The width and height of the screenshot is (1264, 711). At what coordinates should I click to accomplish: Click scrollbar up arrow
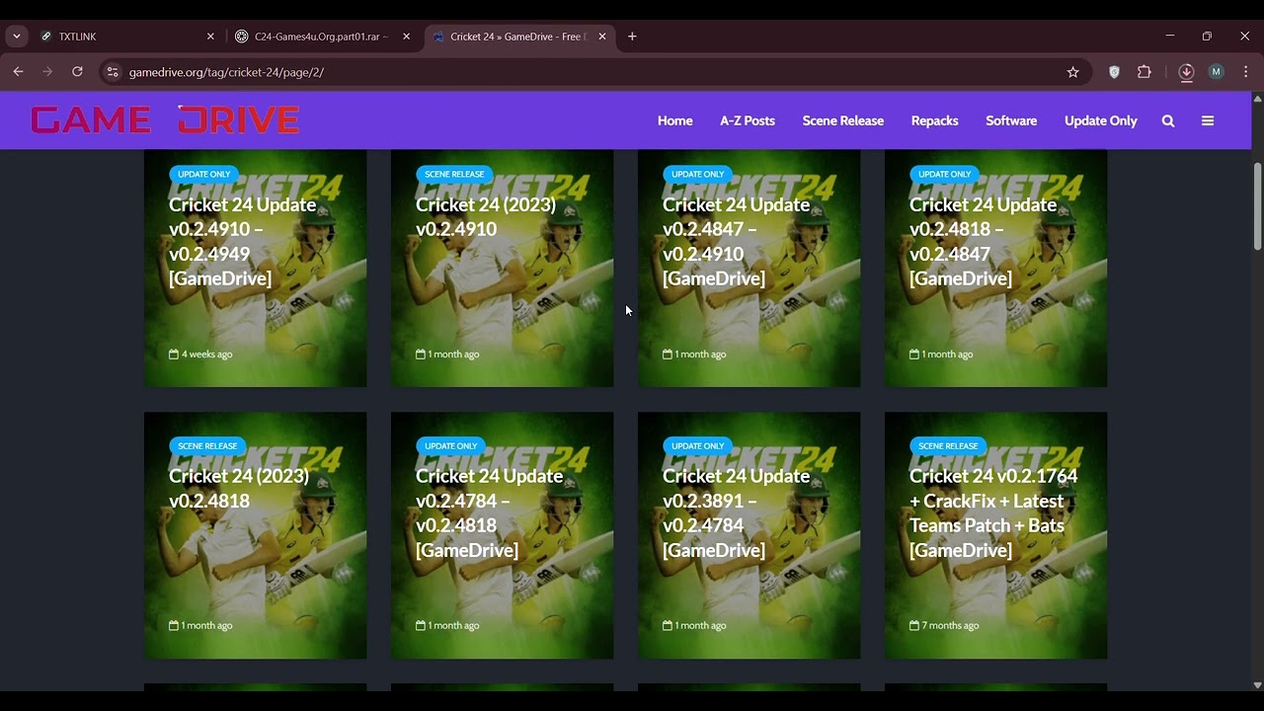tap(1257, 98)
